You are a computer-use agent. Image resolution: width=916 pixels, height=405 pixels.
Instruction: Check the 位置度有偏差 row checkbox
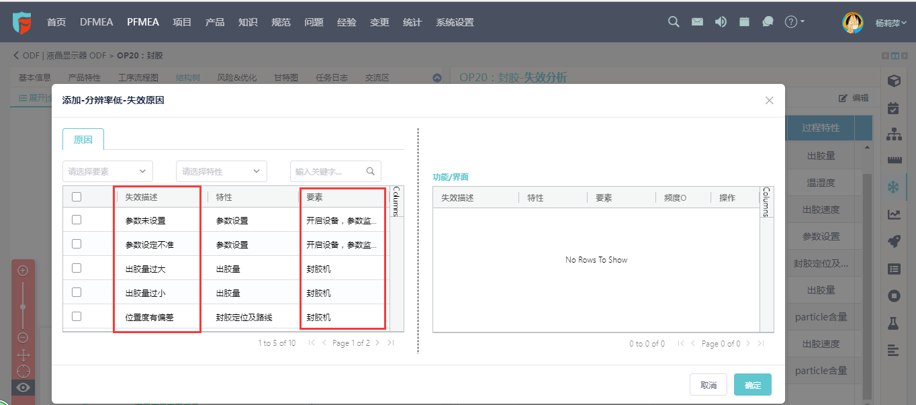pyautogui.click(x=77, y=316)
